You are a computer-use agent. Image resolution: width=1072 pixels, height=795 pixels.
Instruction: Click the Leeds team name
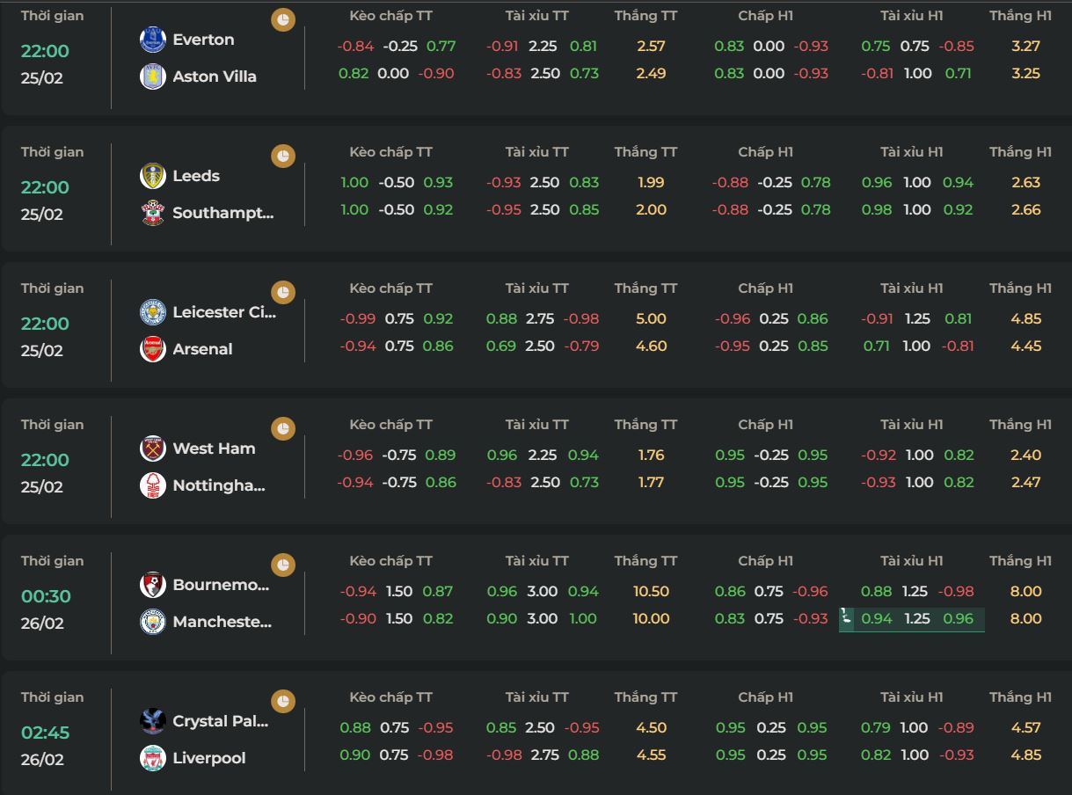click(196, 176)
